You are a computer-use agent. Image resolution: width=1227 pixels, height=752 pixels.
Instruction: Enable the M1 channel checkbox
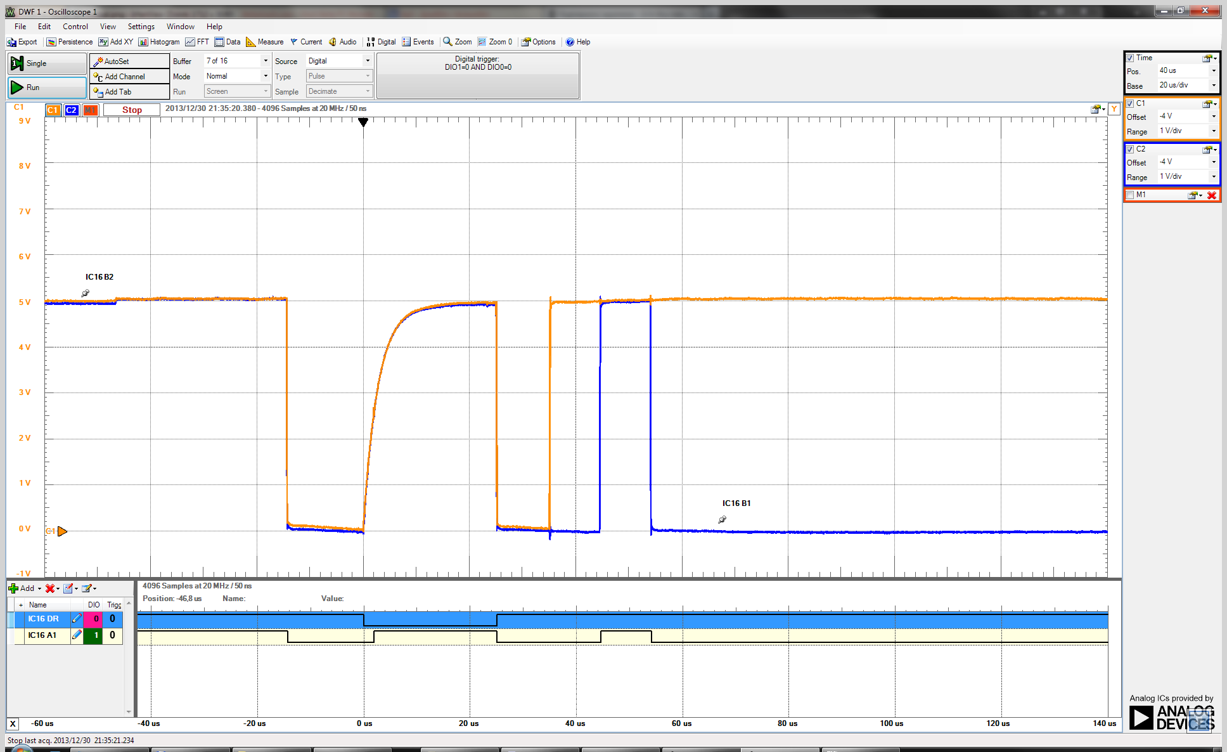1130,195
